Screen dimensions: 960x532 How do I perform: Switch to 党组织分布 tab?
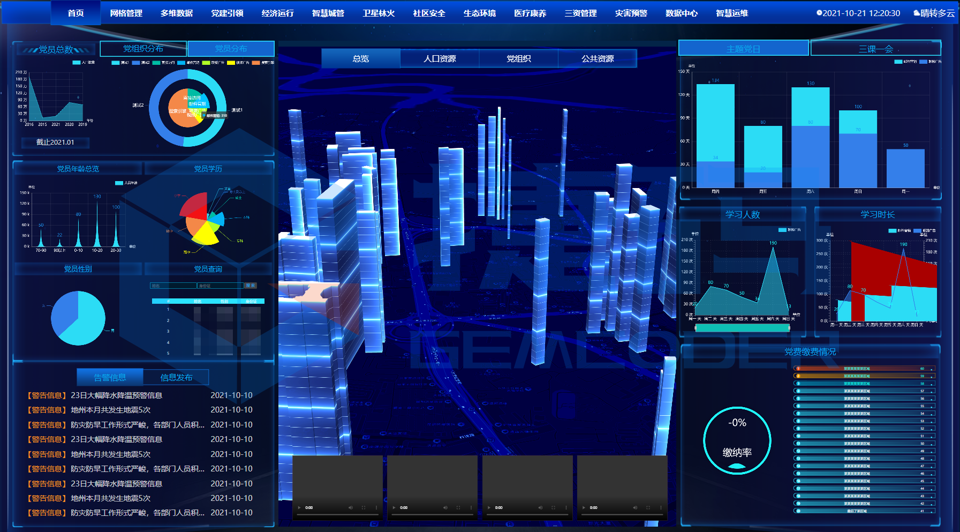click(143, 49)
